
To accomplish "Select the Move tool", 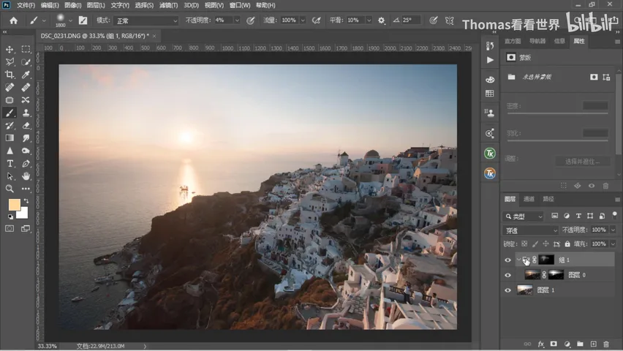I will tap(10, 49).
